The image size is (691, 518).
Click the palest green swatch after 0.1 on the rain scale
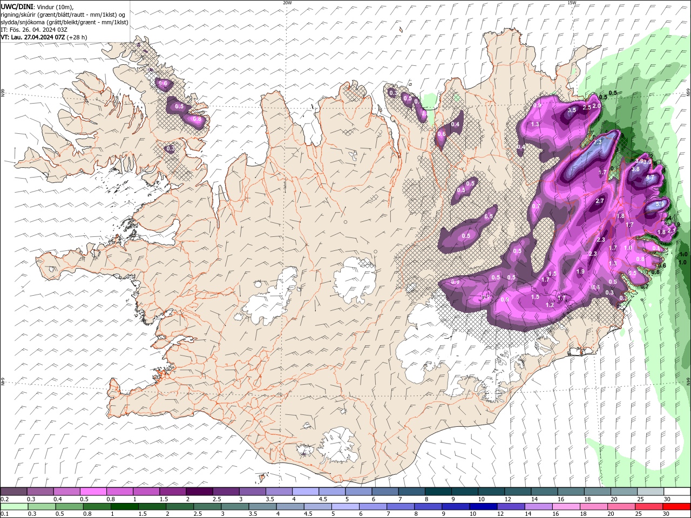pyautogui.click(x=14, y=507)
